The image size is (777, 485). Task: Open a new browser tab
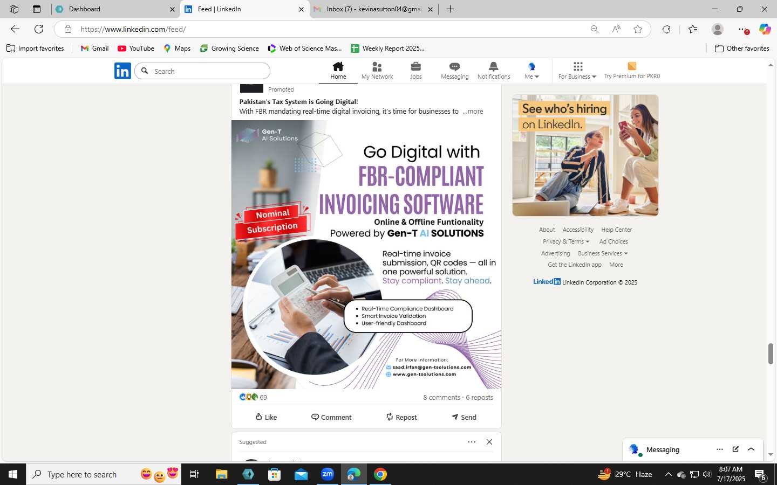[450, 9]
